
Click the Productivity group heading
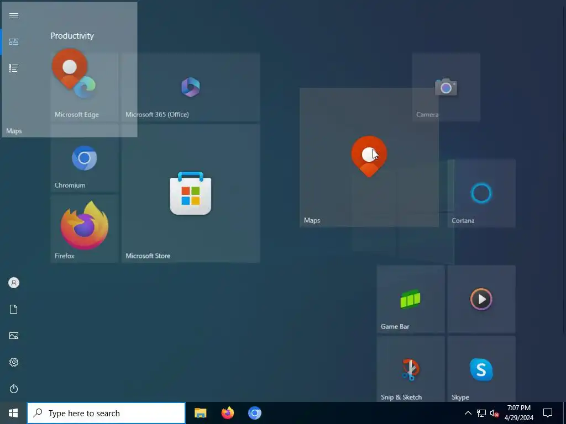(x=72, y=36)
